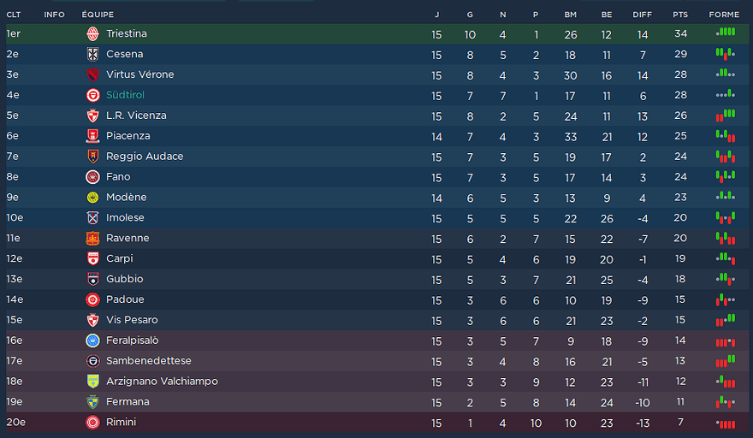The height and width of the screenshot is (438, 753).
Task: Click the Triestina club badge icon
Action: (x=92, y=34)
